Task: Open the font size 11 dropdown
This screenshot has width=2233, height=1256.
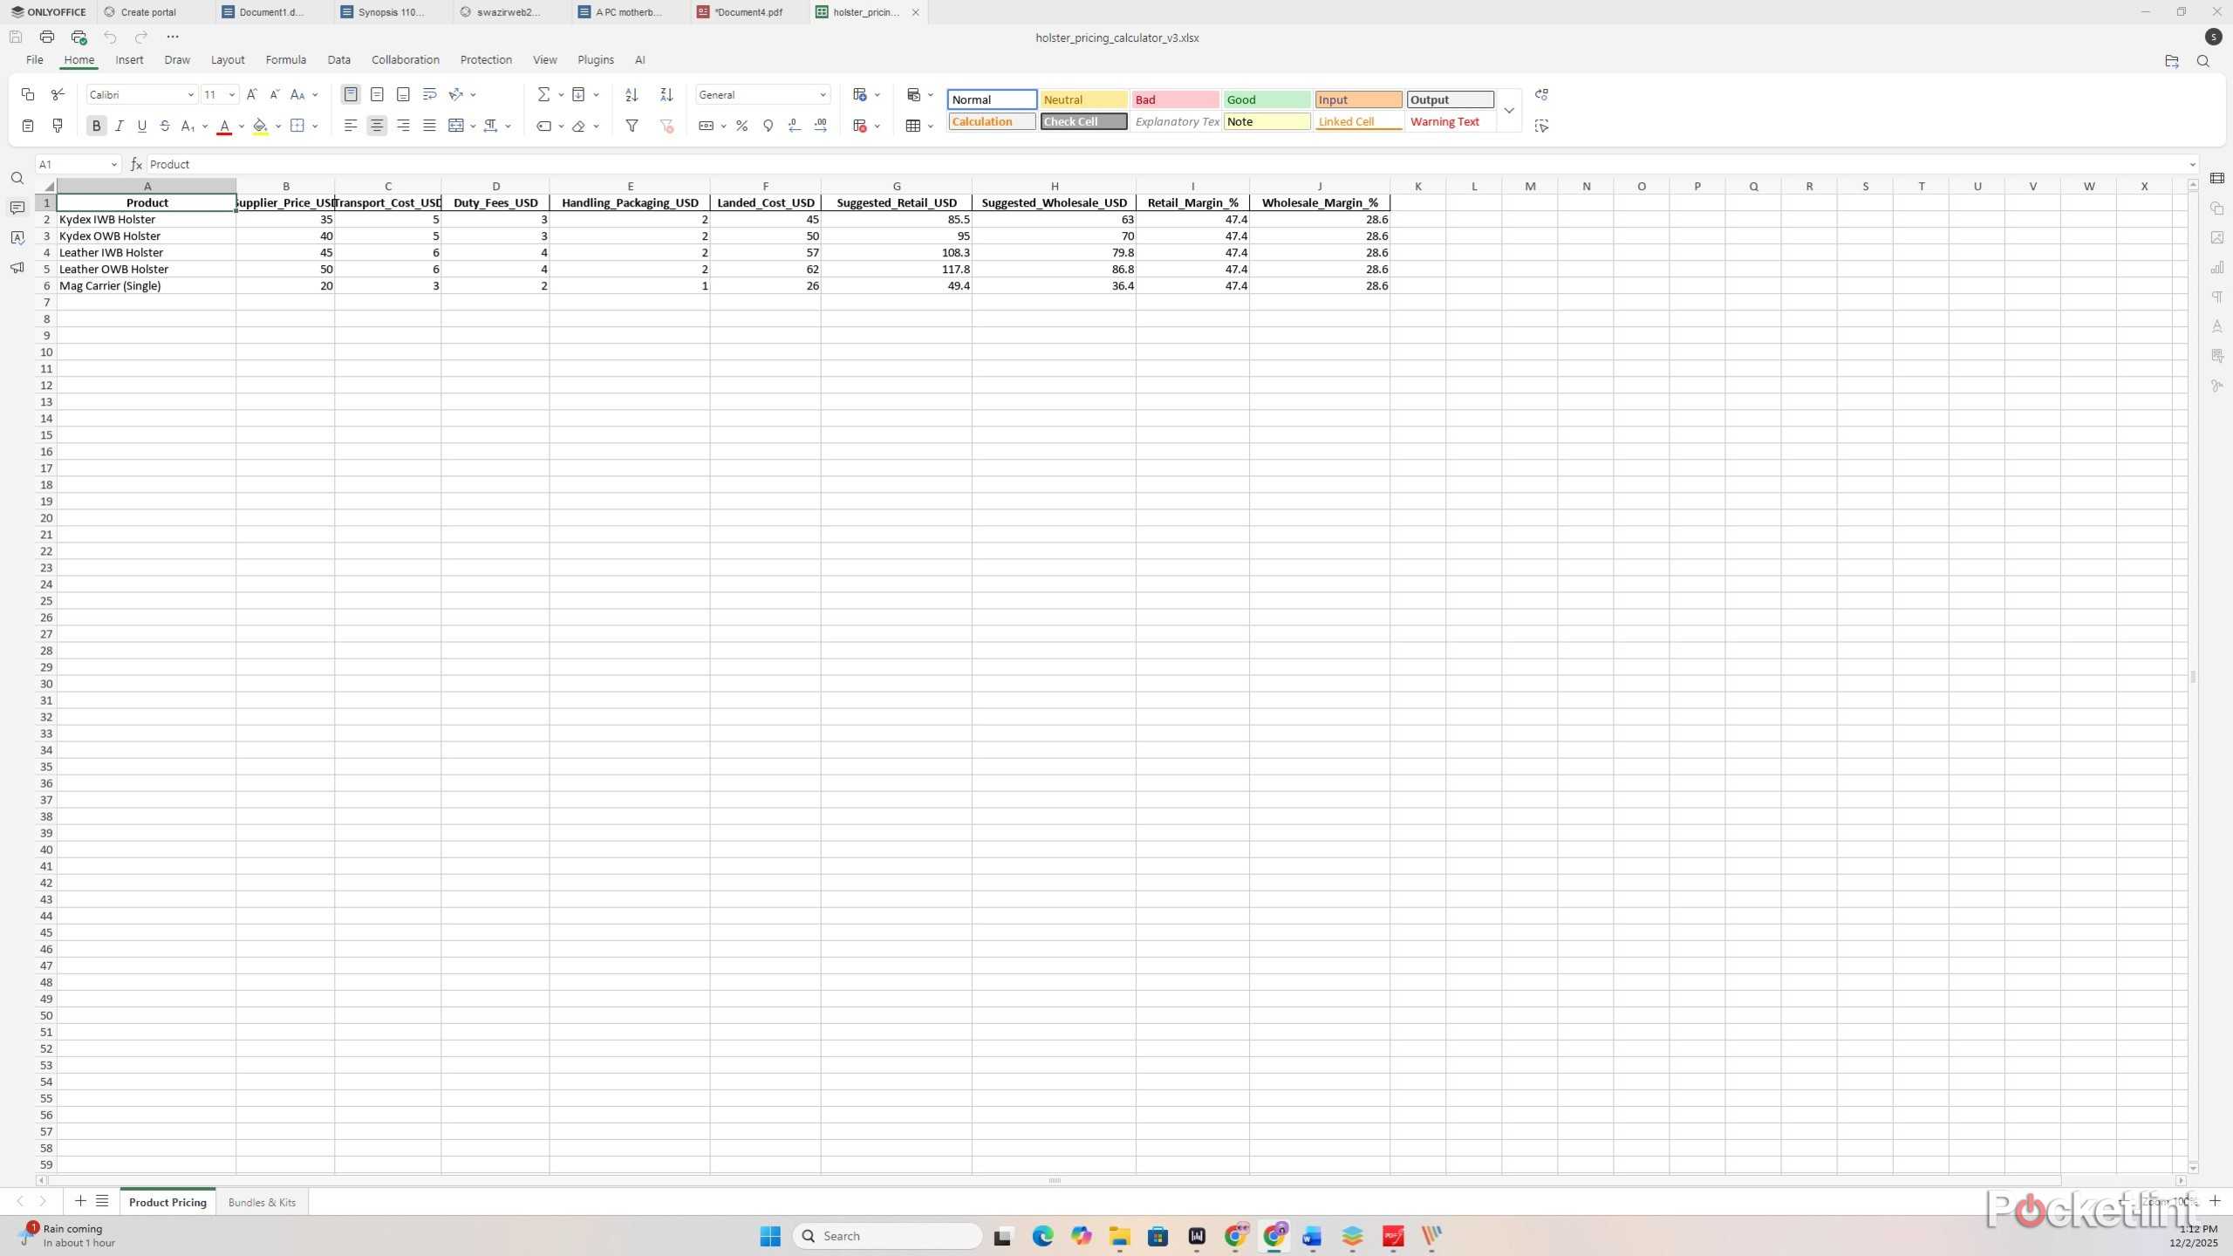Action: pos(231,94)
